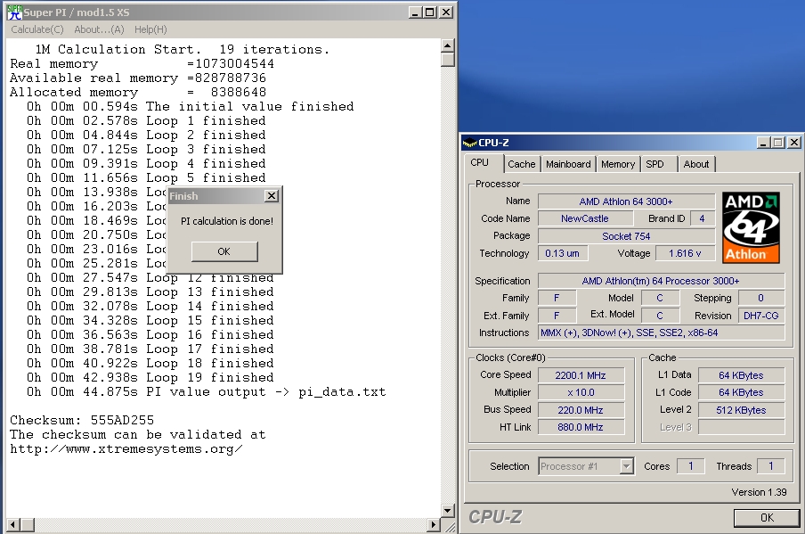The height and width of the screenshot is (534, 805).
Task: Switch to the Memory tab
Action: tap(618, 164)
